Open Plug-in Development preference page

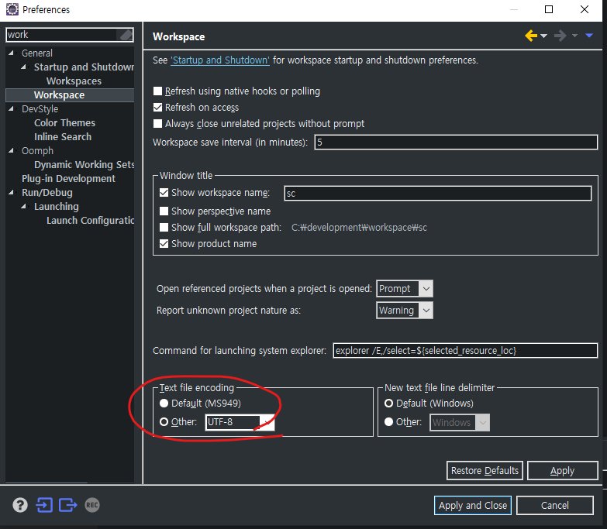coord(68,178)
